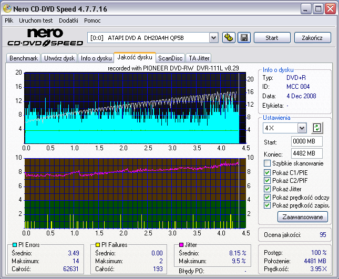Click the magenta Jitter legend swatch
Screen dimensions: 339x279
(x=181, y=245)
